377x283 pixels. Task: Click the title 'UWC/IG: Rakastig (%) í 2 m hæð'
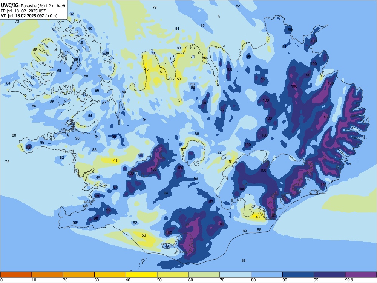click(x=33, y=5)
